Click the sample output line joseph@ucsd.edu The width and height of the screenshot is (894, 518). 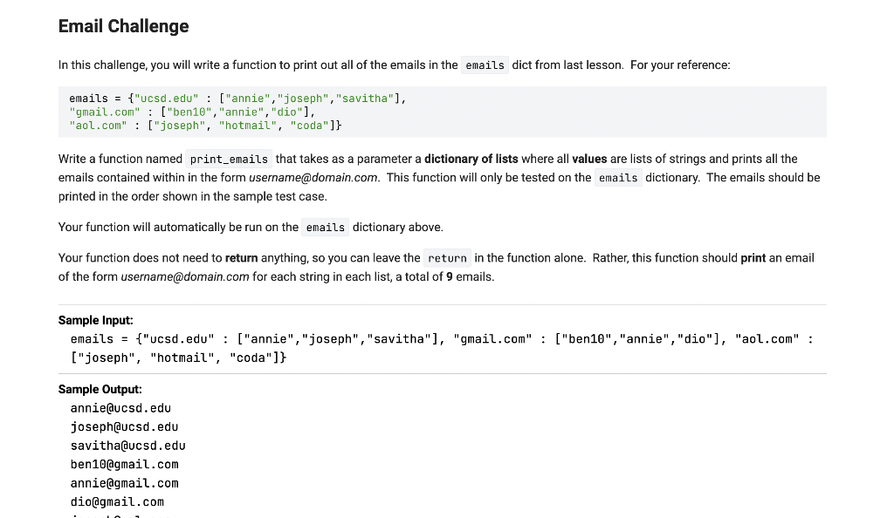124,427
